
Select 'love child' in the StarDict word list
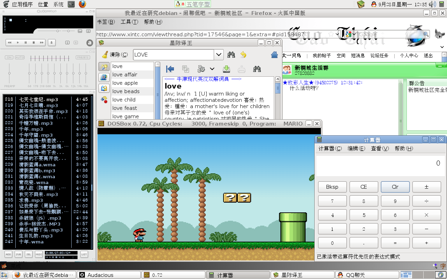[123, 99]
